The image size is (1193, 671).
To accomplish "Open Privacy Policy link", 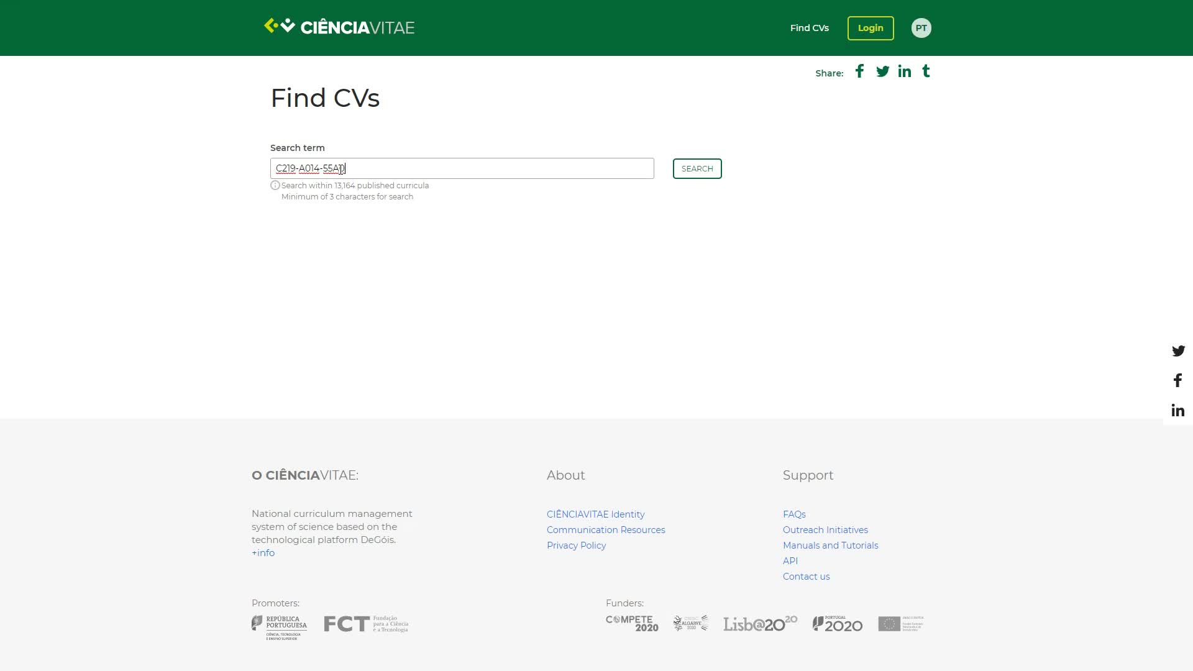I will click(576, 545).
